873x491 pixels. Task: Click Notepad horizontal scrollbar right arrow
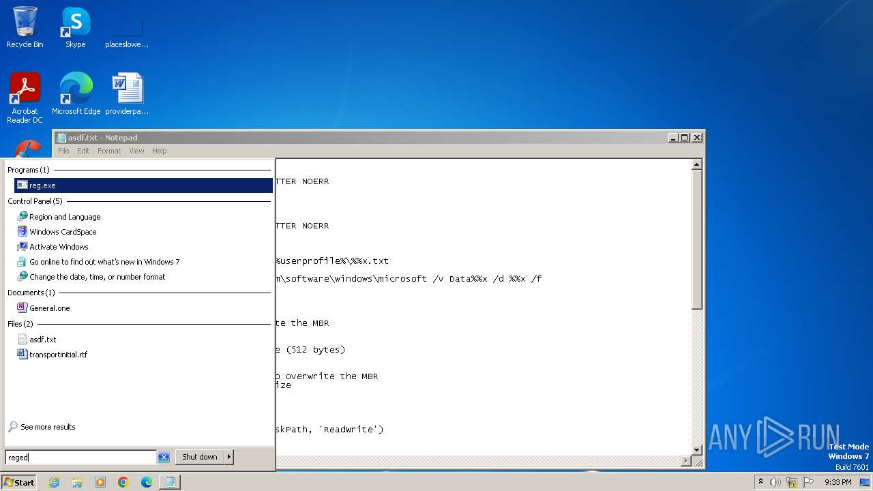(x=686, y=462)
